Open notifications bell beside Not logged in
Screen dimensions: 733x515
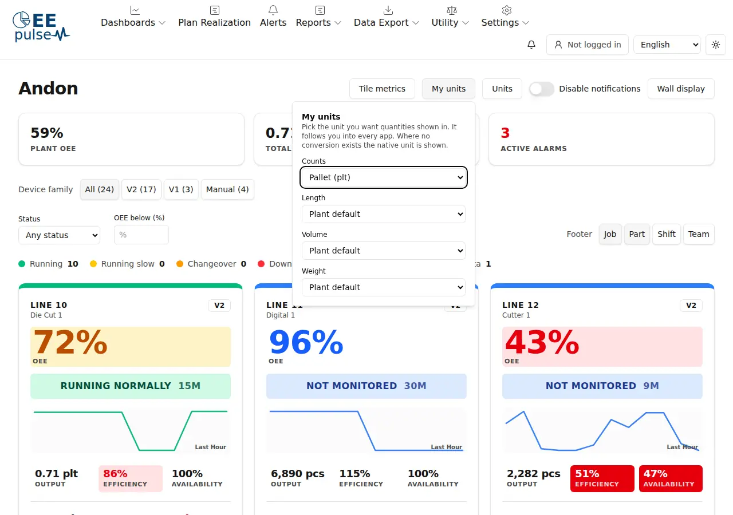pos(531,45)
